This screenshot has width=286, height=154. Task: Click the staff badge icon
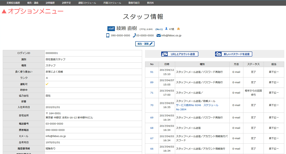pos(111,29)
